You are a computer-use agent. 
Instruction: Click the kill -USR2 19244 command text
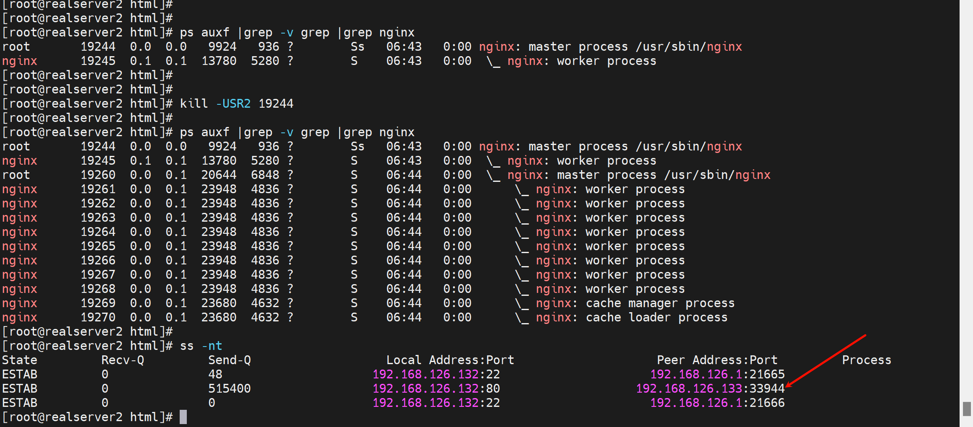[x=237, y=104]
